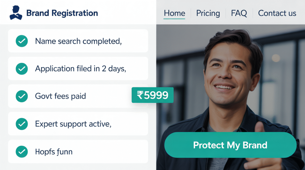Screen dimensions: 305x170
Task: Click the Brand Registration title
Action: [62, 13]
